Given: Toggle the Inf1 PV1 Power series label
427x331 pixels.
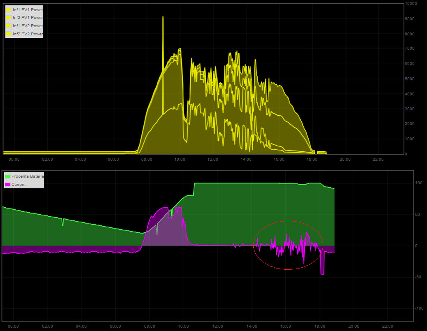Looking at the screenshot, I should click(28, 9).
